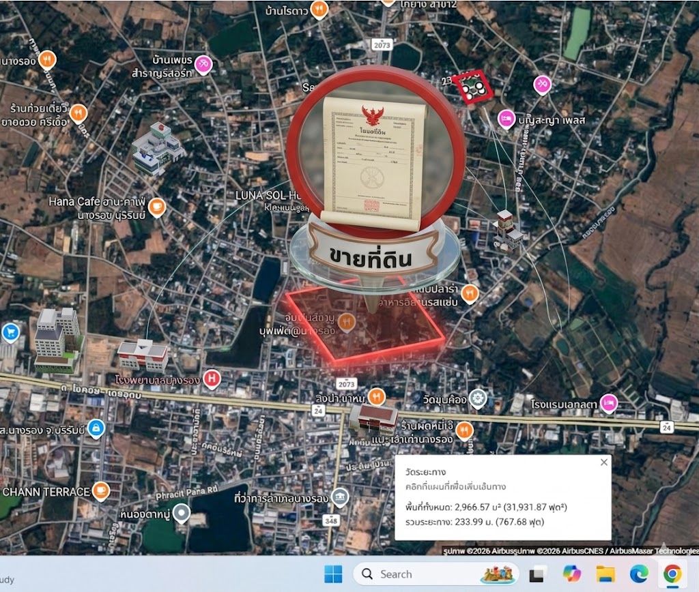
Task: Click the บ้านโรดาว restaurant pin
Action: [319, 9]
